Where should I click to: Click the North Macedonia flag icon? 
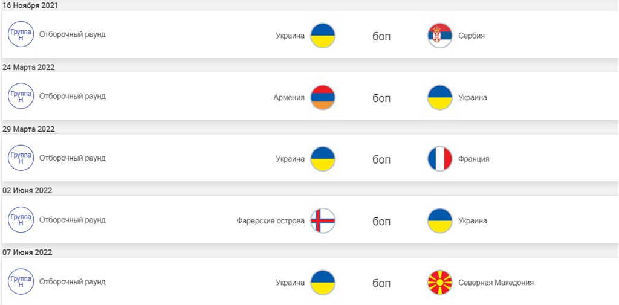point(439,283)
